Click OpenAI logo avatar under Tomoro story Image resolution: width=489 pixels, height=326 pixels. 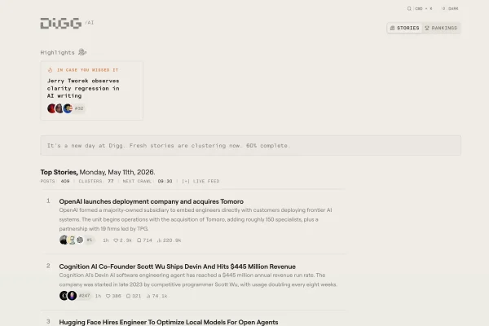(x=80, y=240)
